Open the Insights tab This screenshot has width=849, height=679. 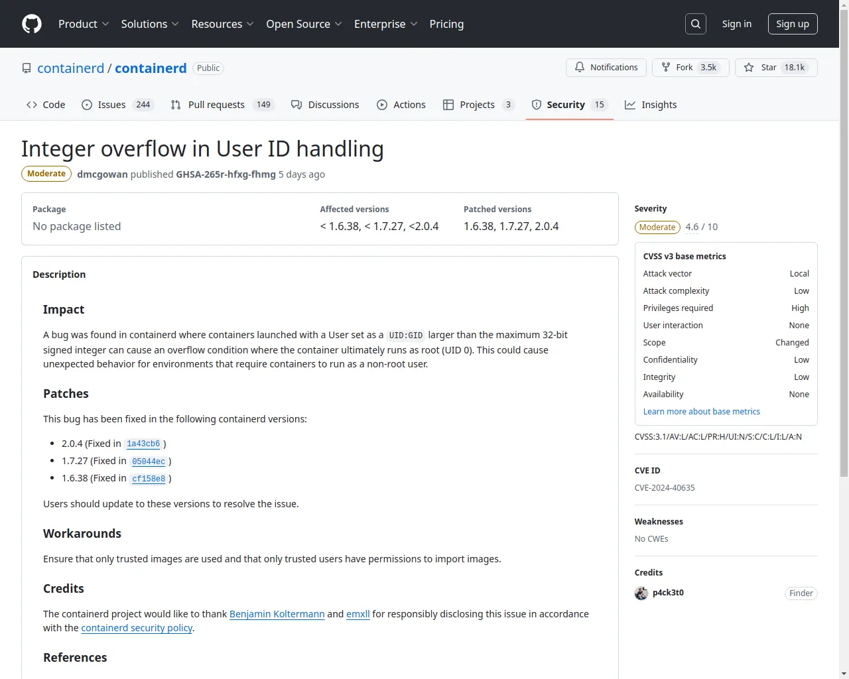651,105
